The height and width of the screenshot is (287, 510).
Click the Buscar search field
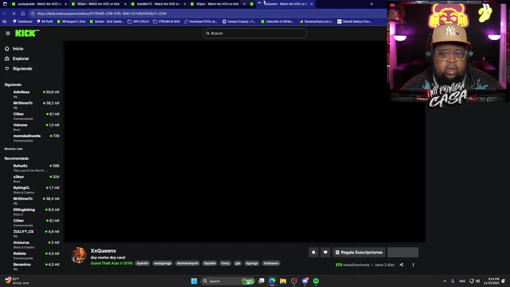pos(255,33)
